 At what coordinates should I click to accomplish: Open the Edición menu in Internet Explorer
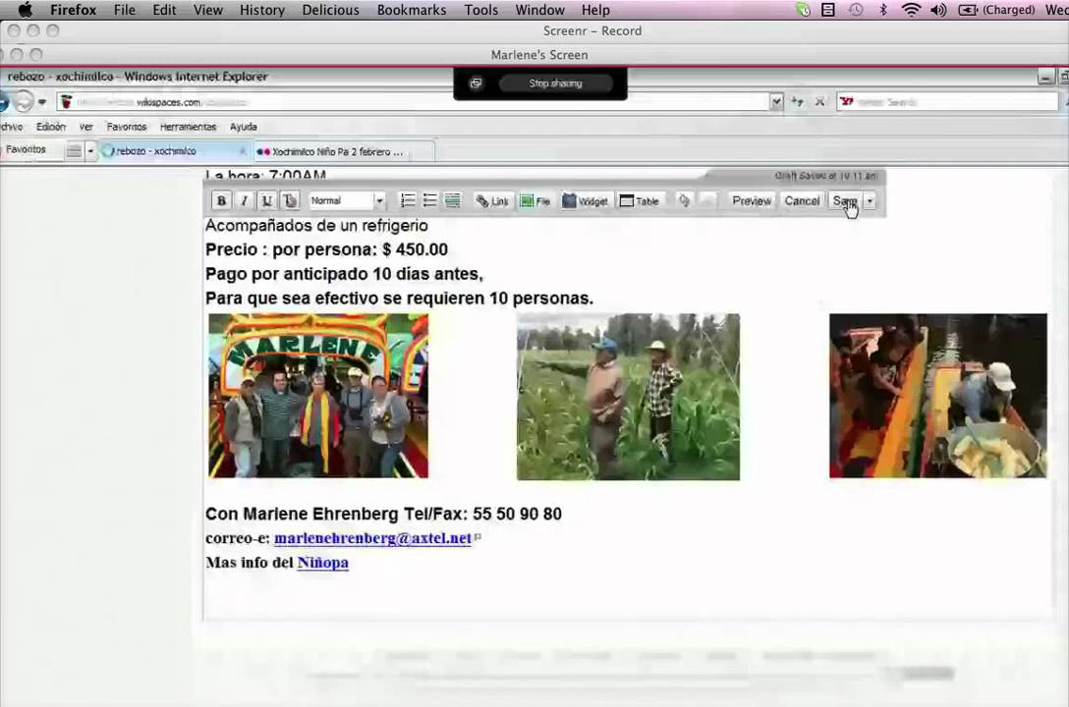pos(51,127)
